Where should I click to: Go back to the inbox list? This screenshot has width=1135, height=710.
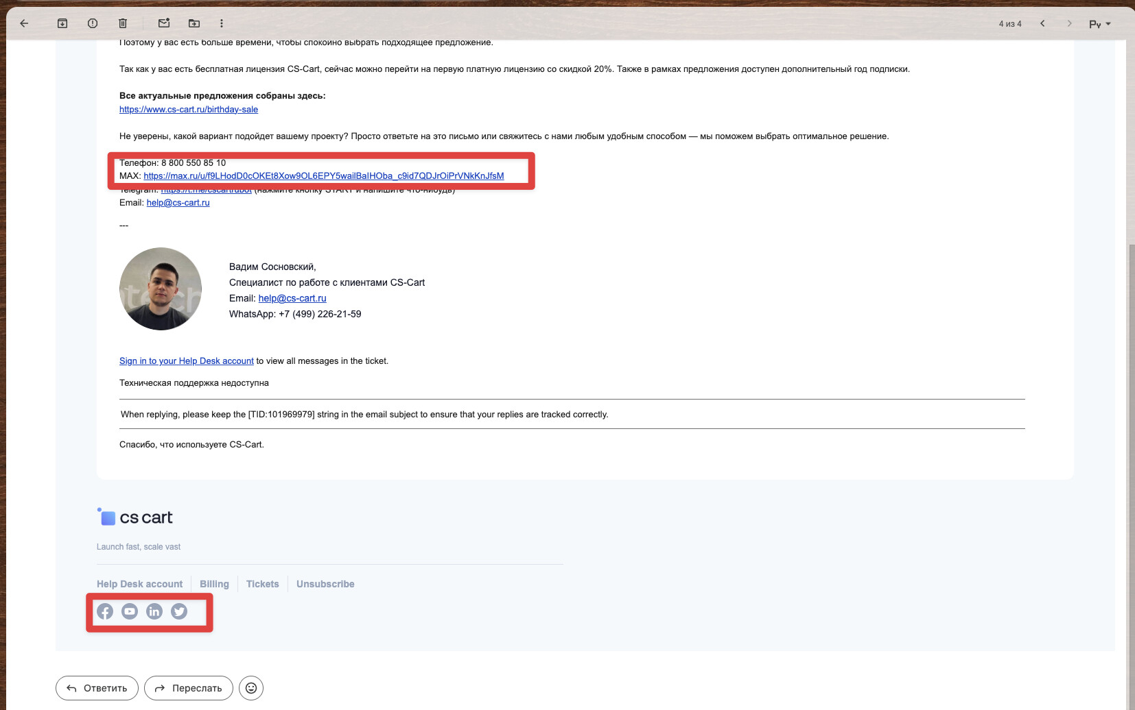[x=24, y=23]
